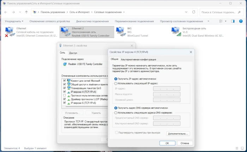Uncheck Клиент для сетей Microsoft component

64,81
